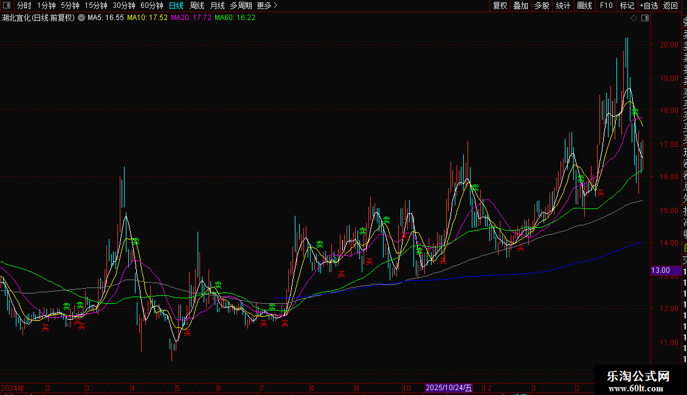Screen dimensions: 687x395
Task: Toggle the right side panel icon
Action: coord(645,18)
